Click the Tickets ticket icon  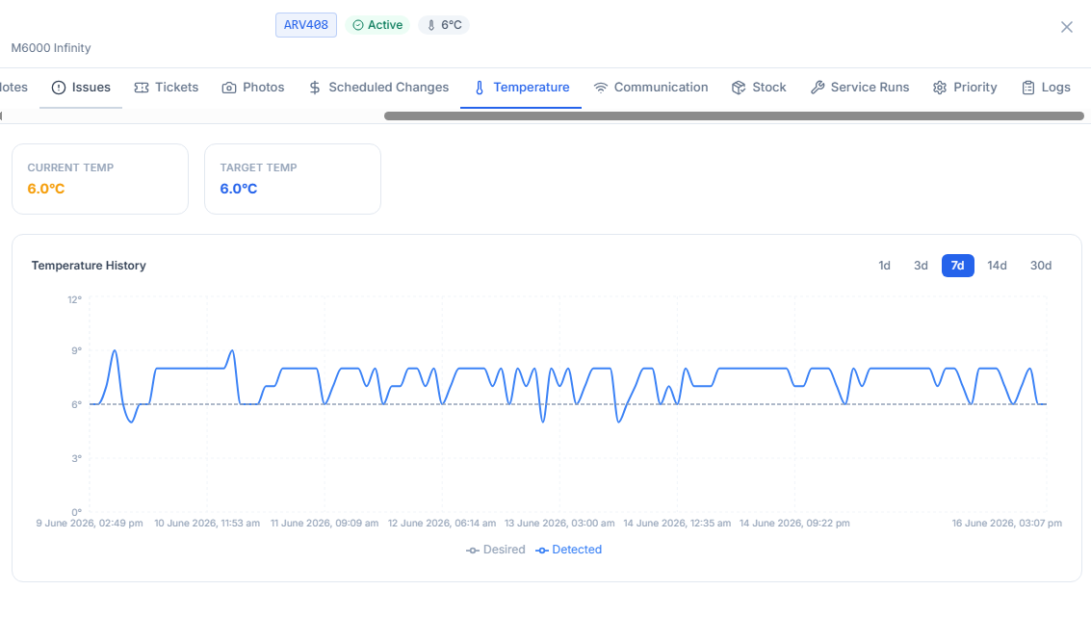(142, 88)
